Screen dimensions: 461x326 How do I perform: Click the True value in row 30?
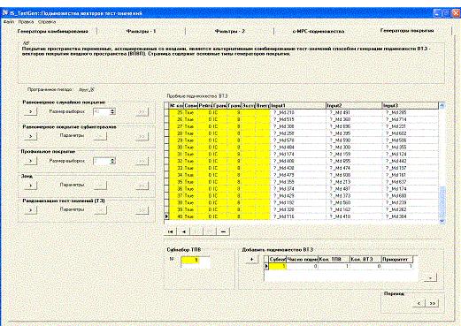point(189,148)
